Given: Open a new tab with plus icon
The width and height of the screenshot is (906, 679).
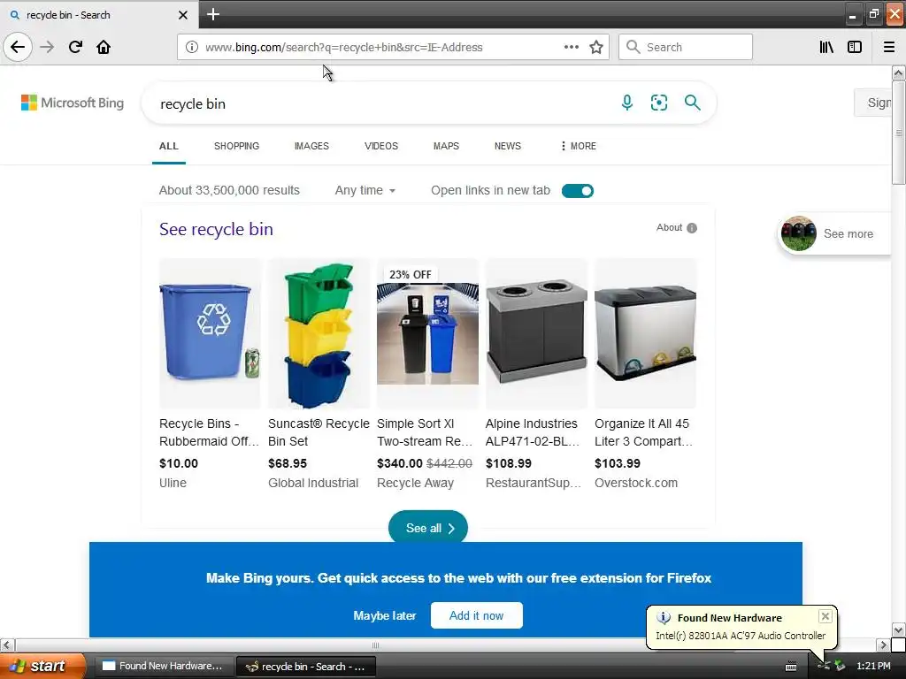Looking at the screenshot, I should tap(212, 14).
